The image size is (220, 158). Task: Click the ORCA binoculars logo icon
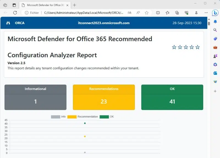8,23
